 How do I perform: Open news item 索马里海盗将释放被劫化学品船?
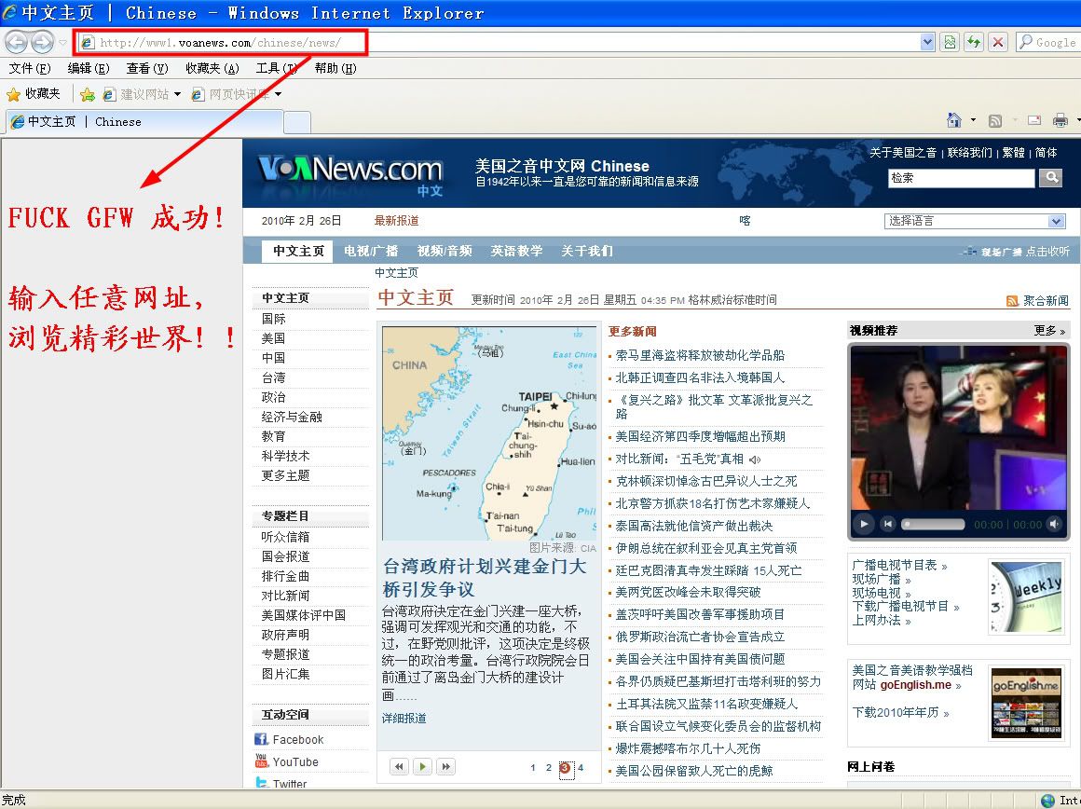(700, 355)
